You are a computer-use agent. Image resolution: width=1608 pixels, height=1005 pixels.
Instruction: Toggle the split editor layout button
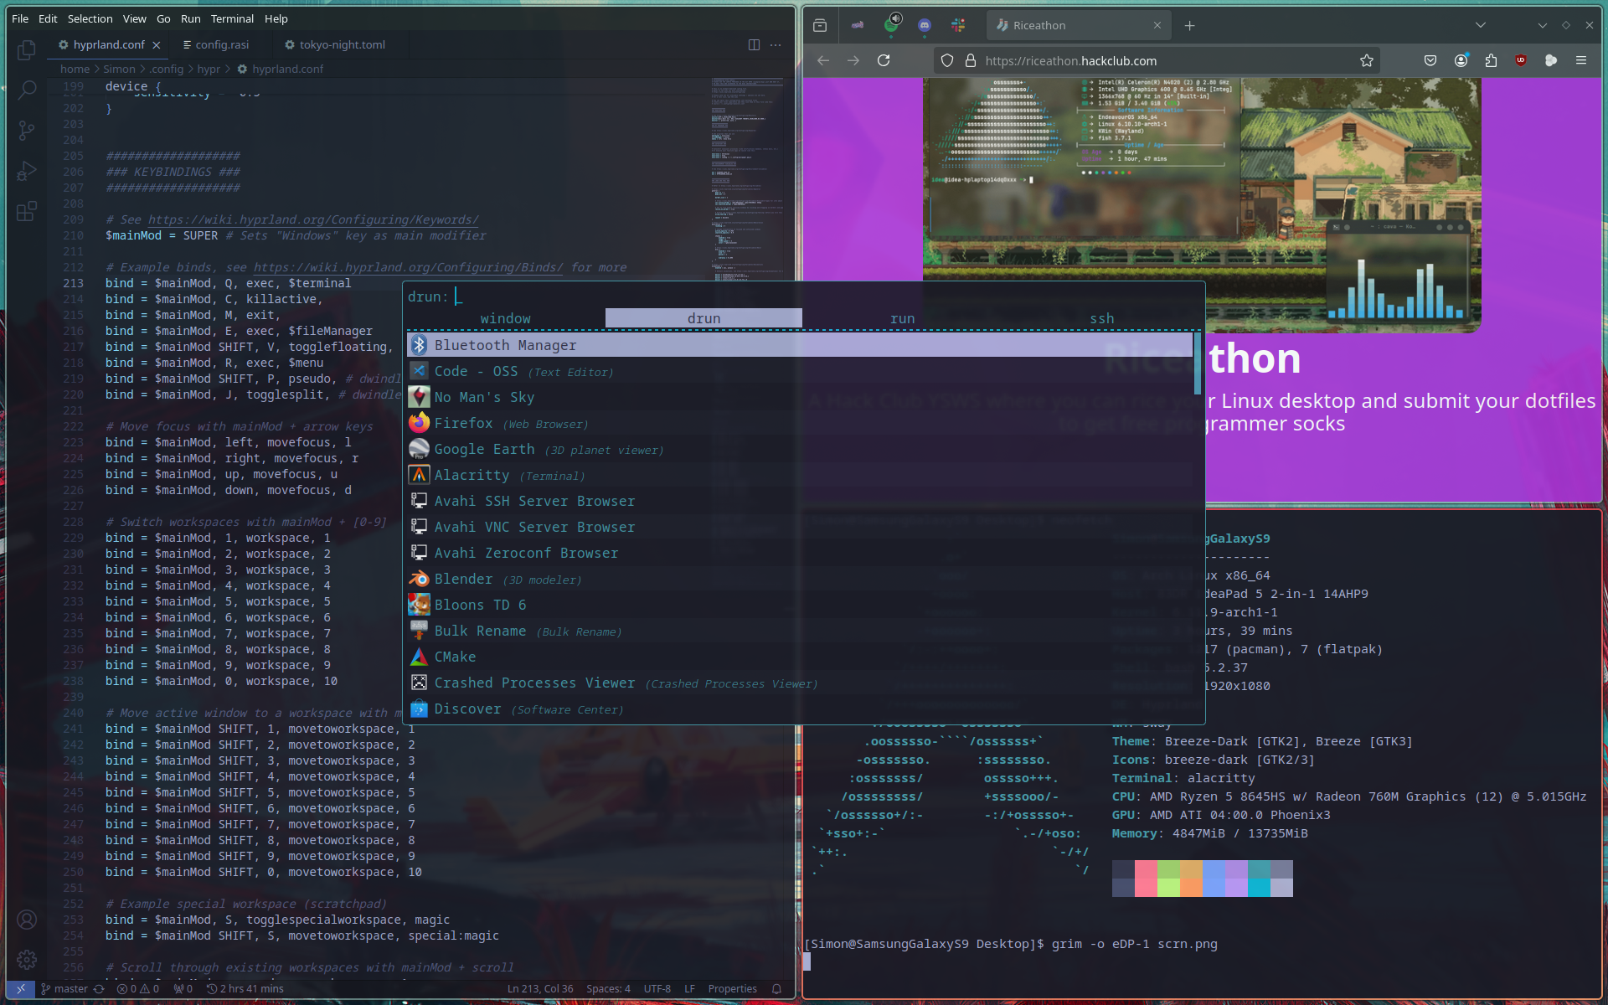coord(754,44)
